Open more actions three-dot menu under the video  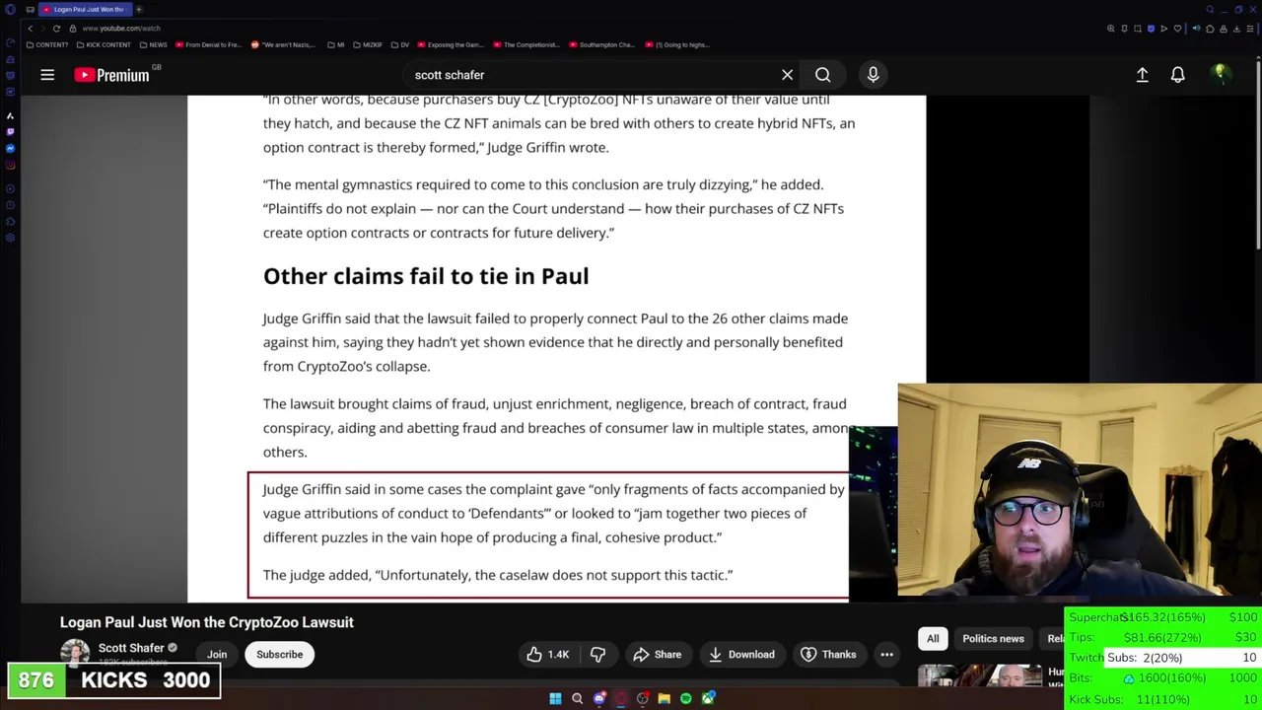coord(886,655)
